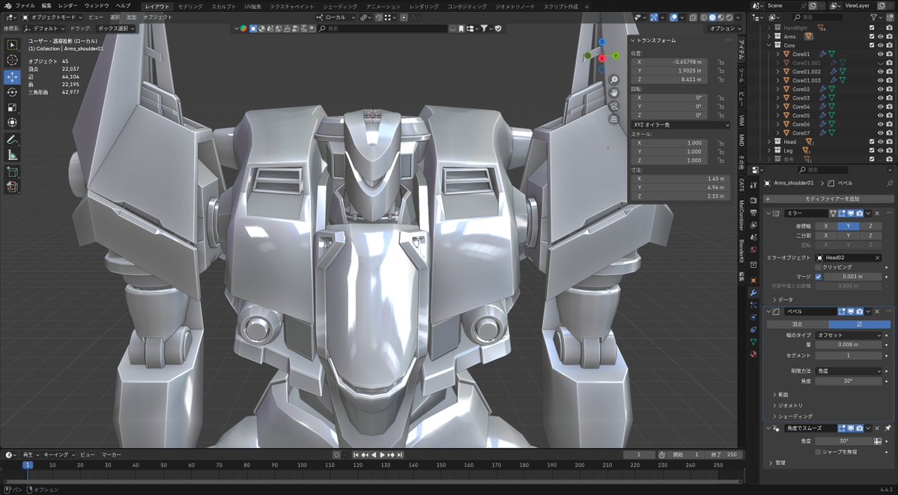This screenshot has width=898, height=495.
Task: Uncheck the Merge (マージ) checkbox
Action: 818,277
